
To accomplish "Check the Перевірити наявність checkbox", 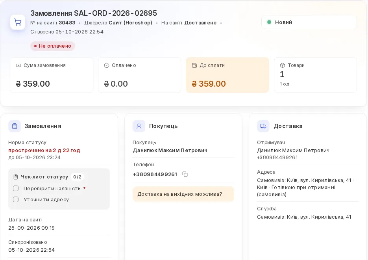I will point(16,188).
